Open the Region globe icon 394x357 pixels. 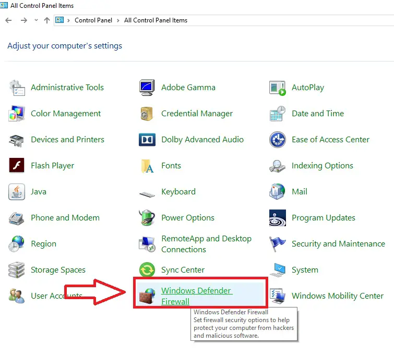tap(16, 244)
